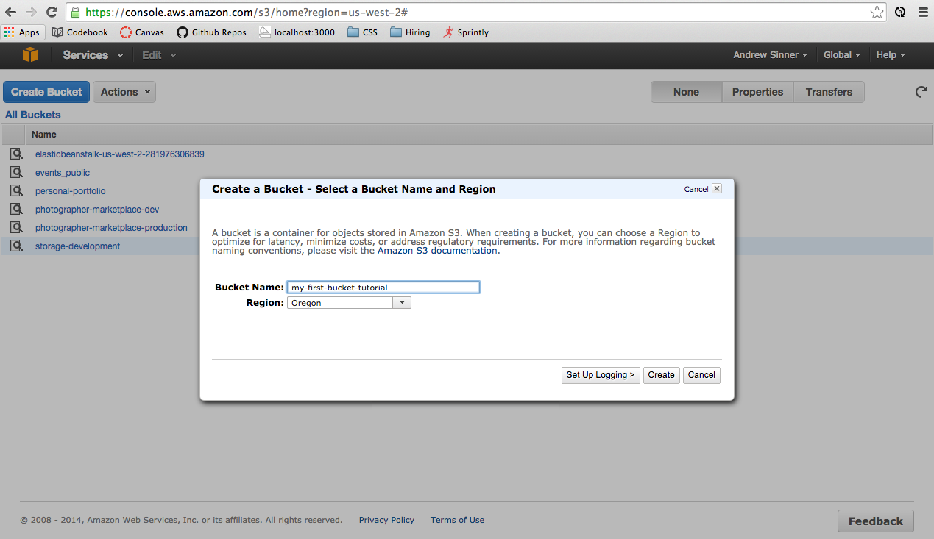
Task: Open the localhost:3000 bookmark
Action: [297, 32]
